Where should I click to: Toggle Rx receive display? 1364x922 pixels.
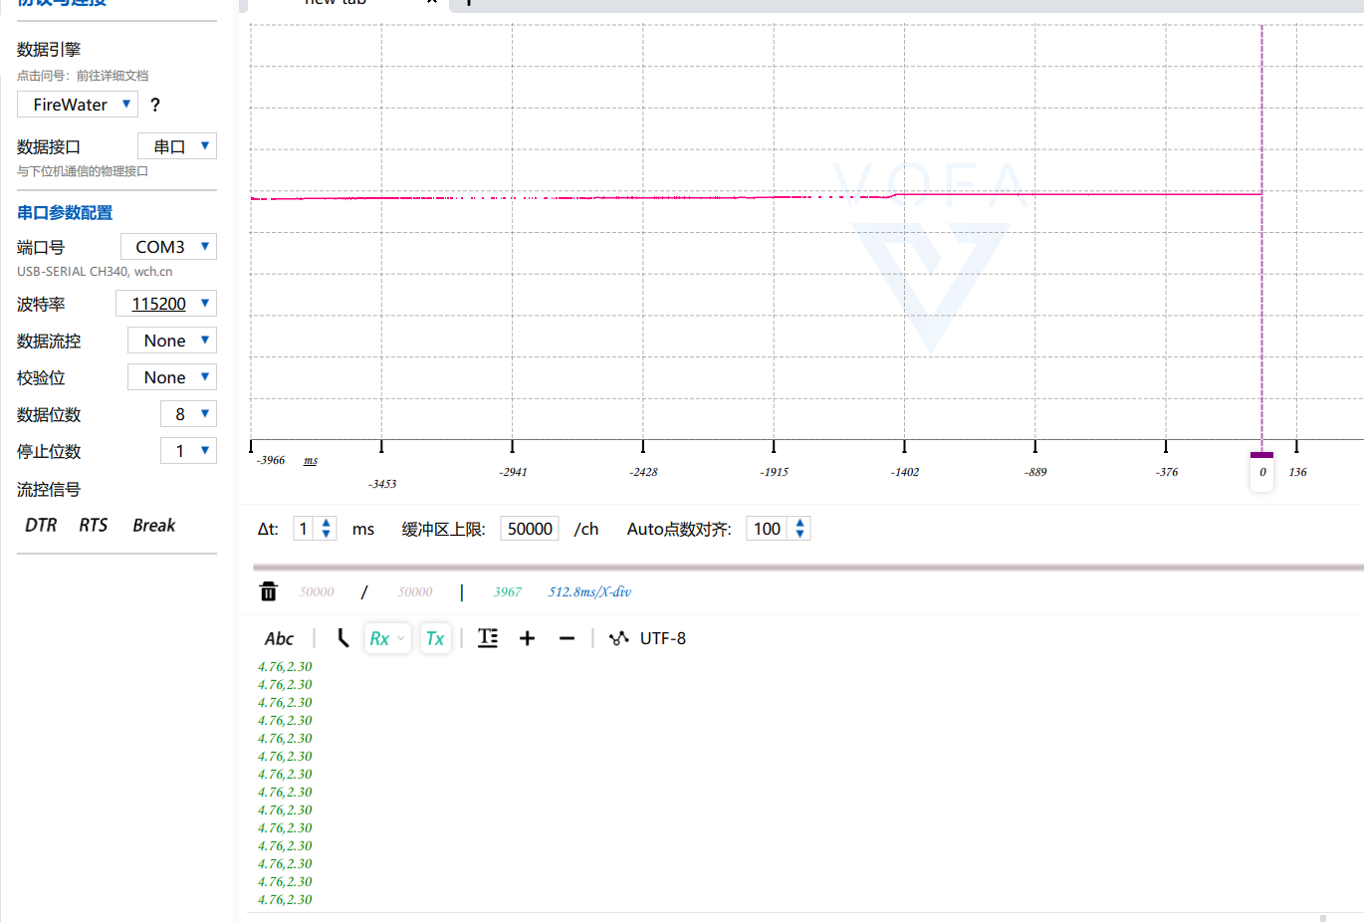379,639
